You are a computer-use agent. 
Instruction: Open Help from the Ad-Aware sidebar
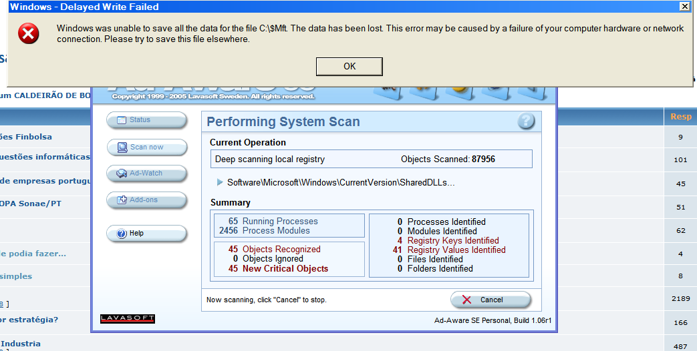pos(147,234)
